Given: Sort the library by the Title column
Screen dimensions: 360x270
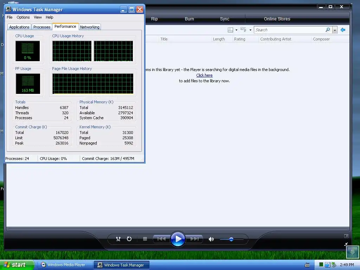Looking at the screenshot, I should [x=185, y=39].
